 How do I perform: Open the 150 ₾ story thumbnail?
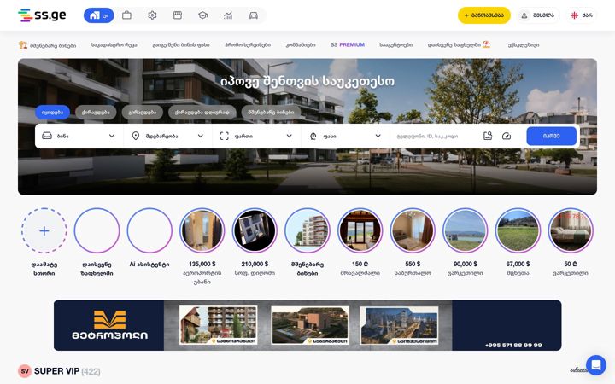click(x=360, y=230)
